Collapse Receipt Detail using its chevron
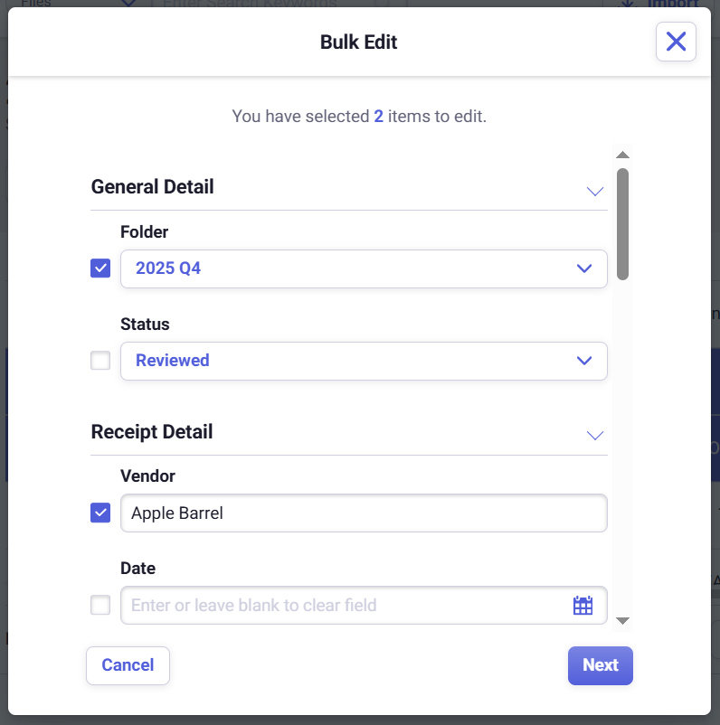Screen dimensions: 720x725 [594, 436]
